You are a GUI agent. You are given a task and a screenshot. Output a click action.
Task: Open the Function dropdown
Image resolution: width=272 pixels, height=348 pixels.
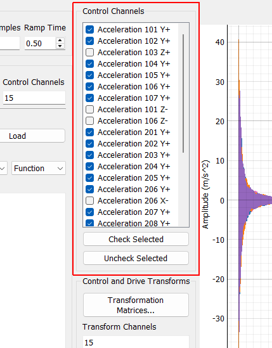(39, 168)
